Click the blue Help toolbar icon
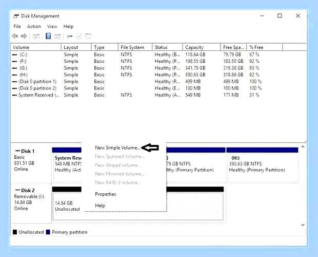Screen dimensions: 318x257 click(x=48, y=36)
